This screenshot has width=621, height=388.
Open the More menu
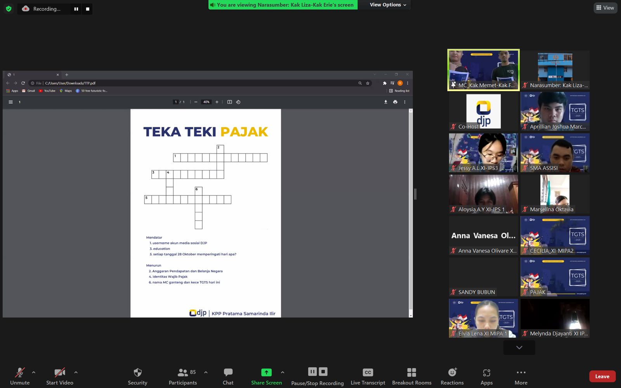521,376
